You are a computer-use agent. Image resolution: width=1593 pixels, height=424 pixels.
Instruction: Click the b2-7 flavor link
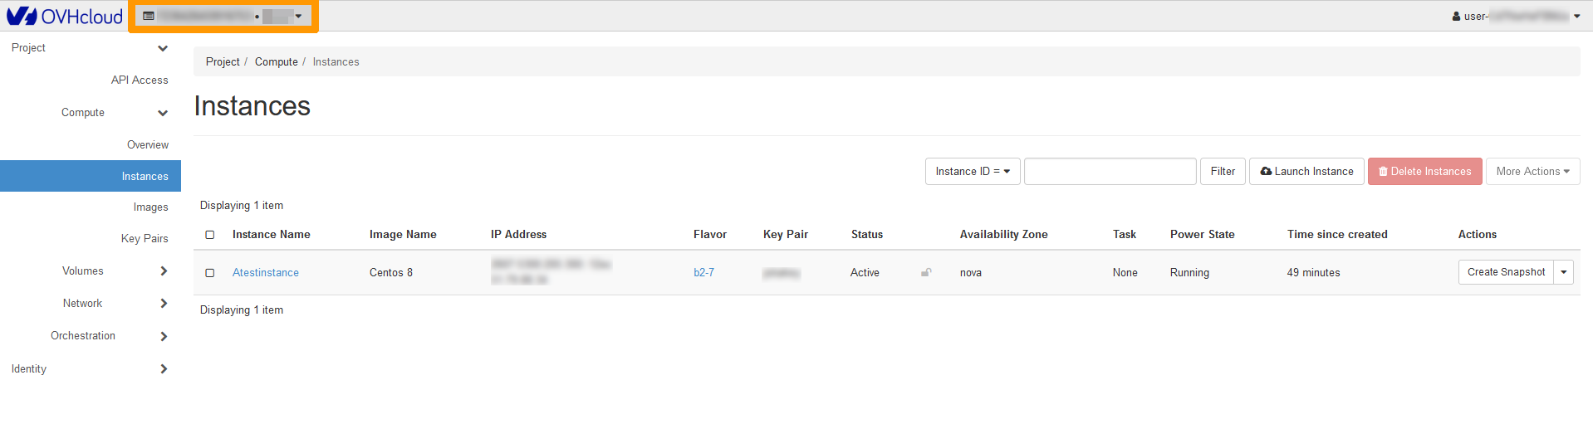click(x=703, y=273)
